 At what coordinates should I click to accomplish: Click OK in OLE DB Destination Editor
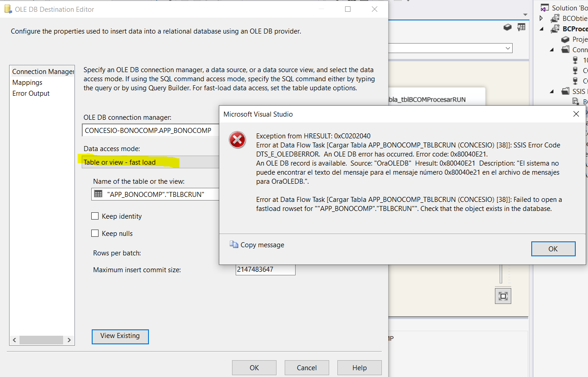[254, 368]
